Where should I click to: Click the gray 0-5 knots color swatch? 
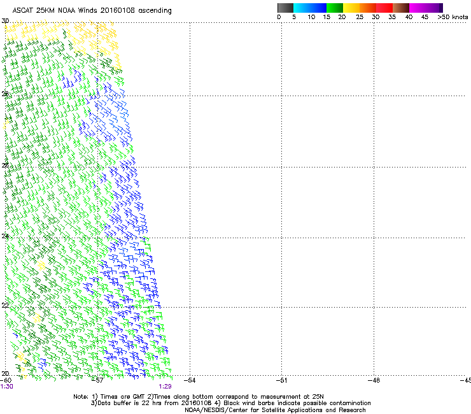pos(285,8)
